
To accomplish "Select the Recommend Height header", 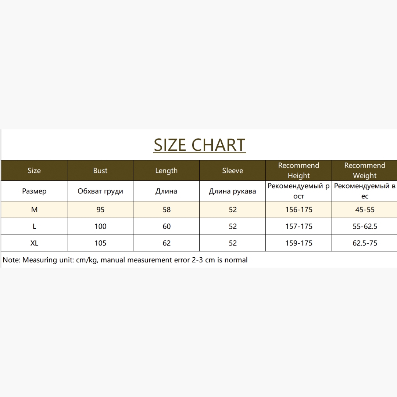I will click(x=298, y=171).
